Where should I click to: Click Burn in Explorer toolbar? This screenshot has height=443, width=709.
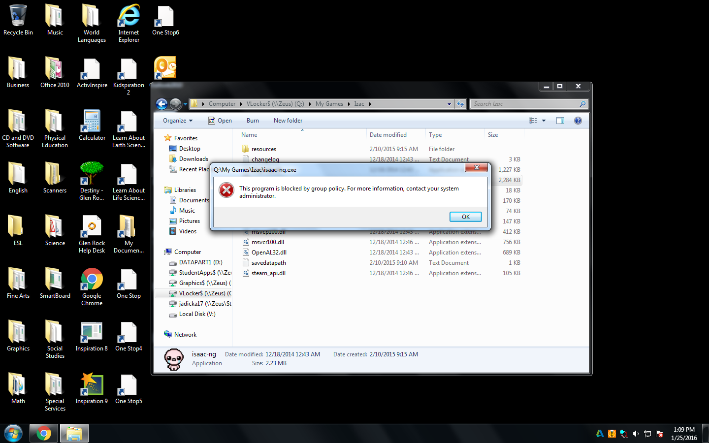coord(253,121)
